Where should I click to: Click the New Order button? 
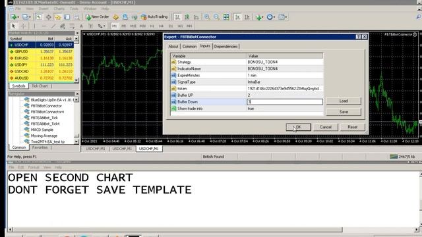(97, 17)
